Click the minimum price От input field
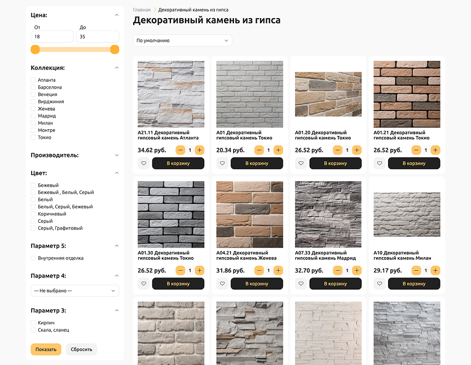 click(x=52, y=37)
